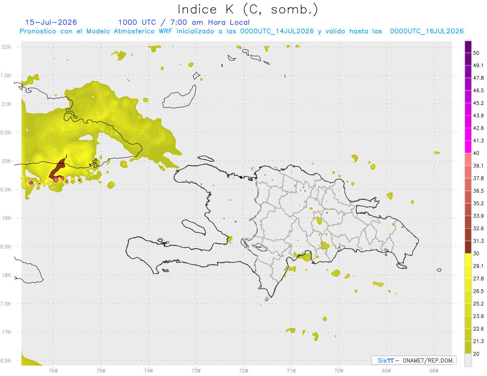Click the '21N' latitude label
Viewport: 487px width, 376px height.
point(6,104)
